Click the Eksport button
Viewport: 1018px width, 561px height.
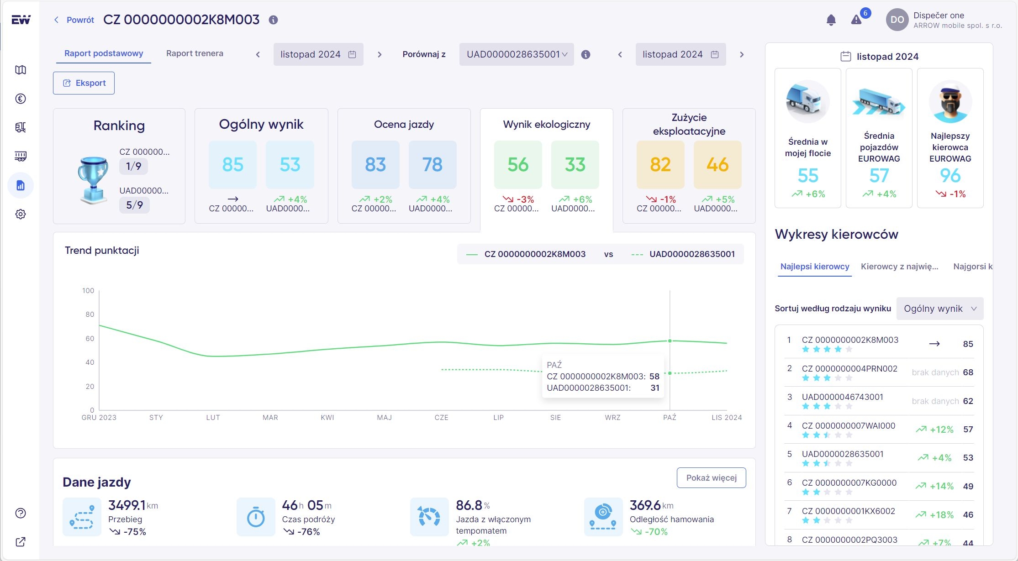coord(84,83)
